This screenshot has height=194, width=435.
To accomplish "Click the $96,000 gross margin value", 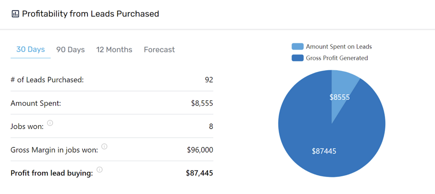I will [x=200, y=150].
